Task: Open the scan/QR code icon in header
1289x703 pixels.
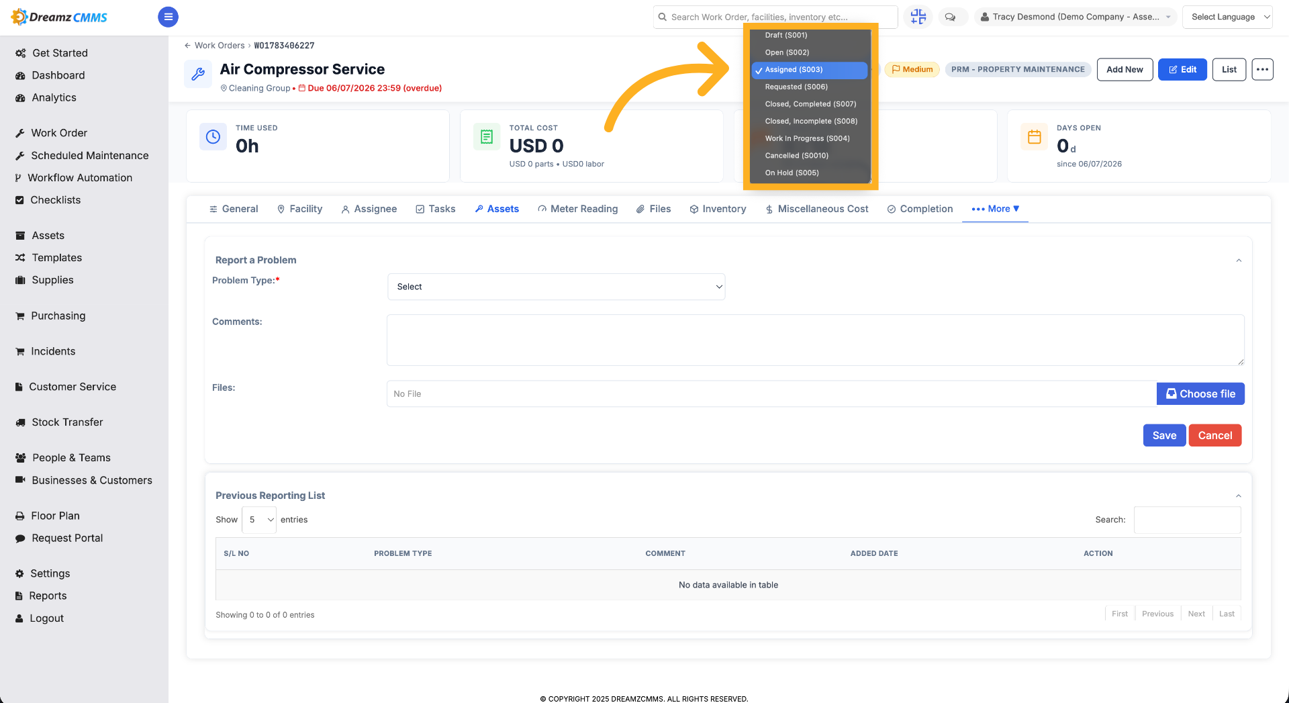Action: pyautogui.click(x=918, y=17)
